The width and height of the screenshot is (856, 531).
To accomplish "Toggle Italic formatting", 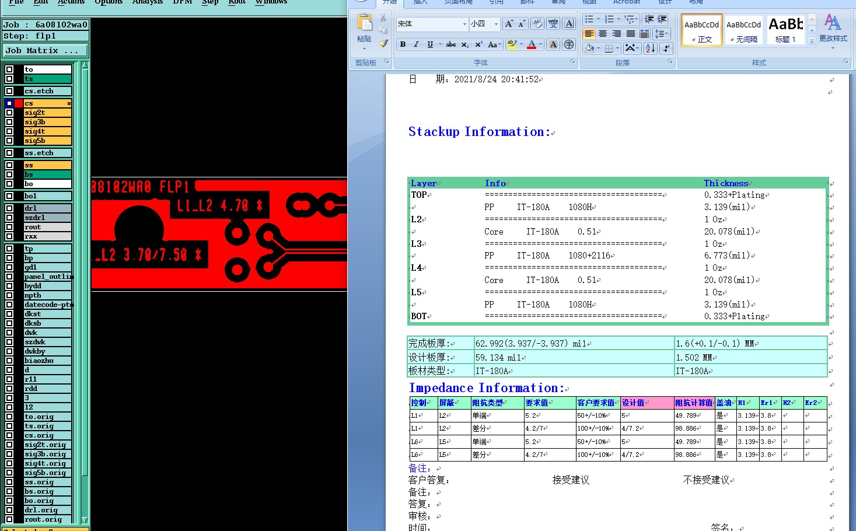I will click(x=416, y=44).
